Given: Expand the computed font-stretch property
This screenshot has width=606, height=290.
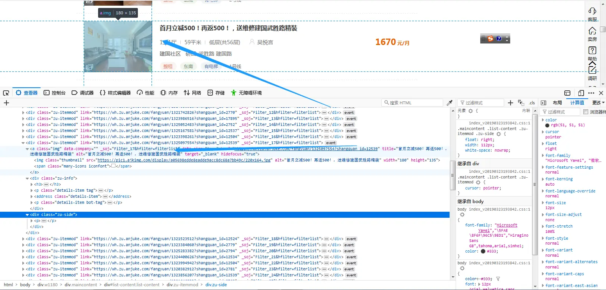Looking at the screenshot, I should coord(543,226).
